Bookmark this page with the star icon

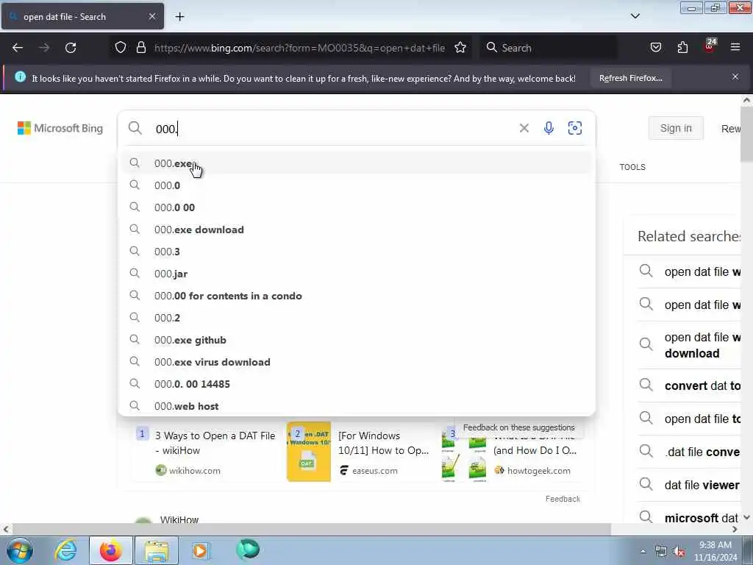pos(460,48)
